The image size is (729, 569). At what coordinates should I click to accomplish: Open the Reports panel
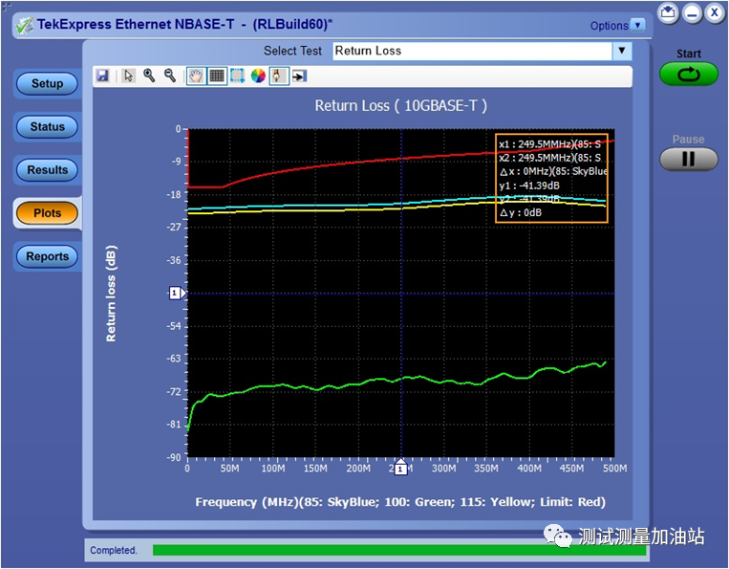pos(47,256)
